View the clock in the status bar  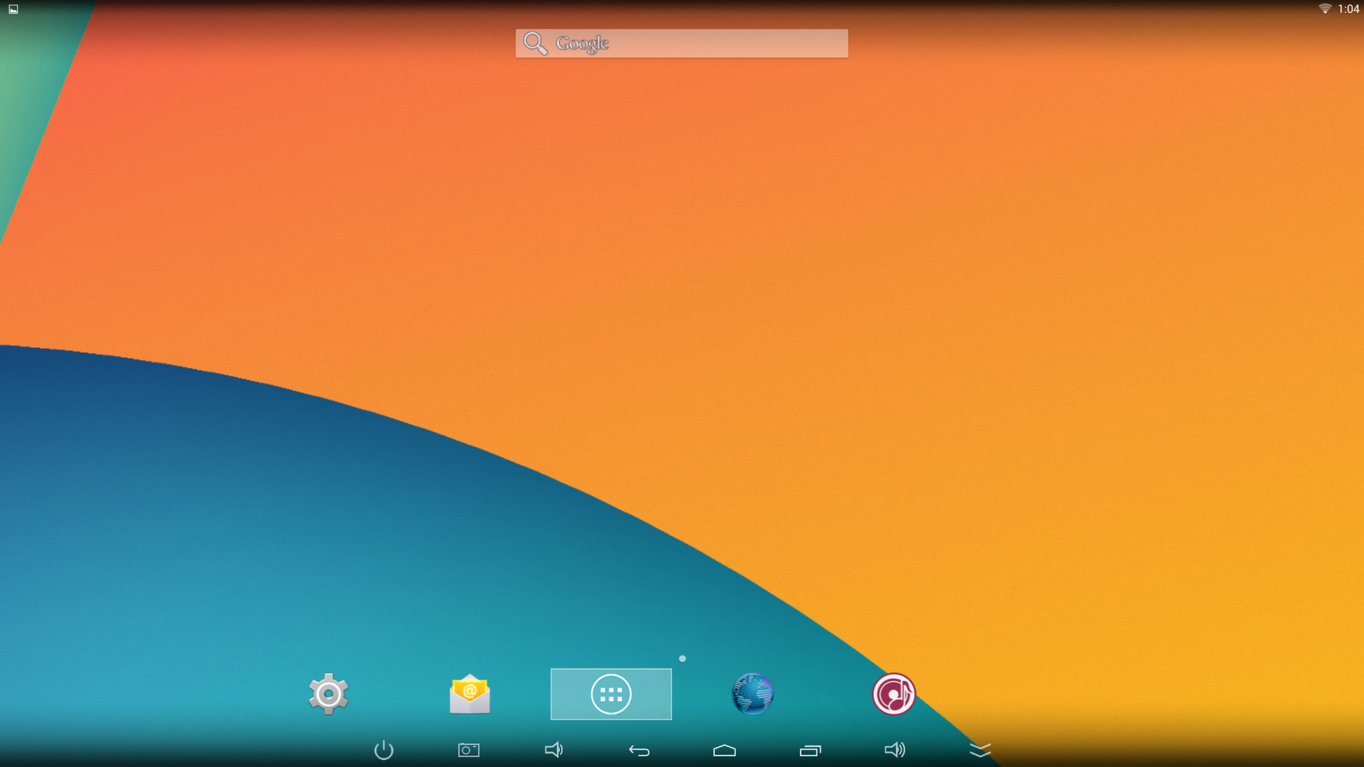coord(1348,9)
